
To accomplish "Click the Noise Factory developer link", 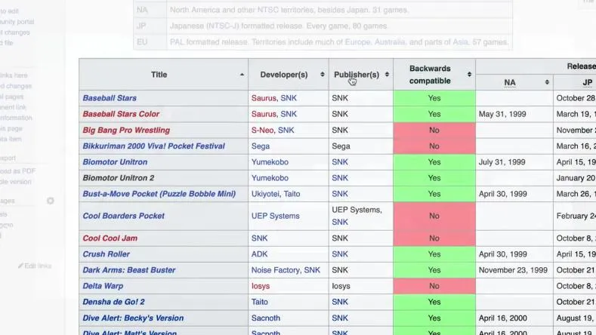I will pos(276,270).
